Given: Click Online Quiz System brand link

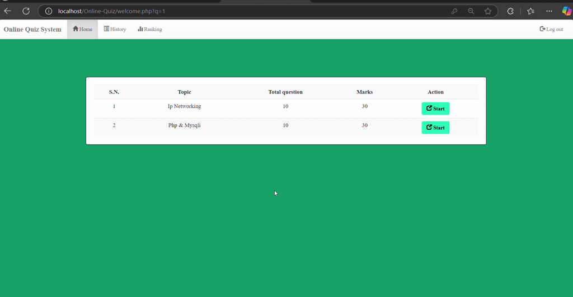Looking at the screenshot, I should 32,29.
